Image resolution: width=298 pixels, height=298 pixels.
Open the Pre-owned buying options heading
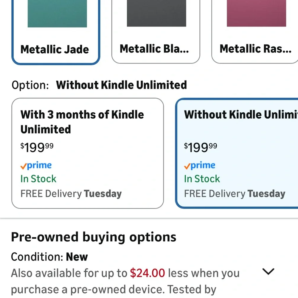[x=93, y=237]
